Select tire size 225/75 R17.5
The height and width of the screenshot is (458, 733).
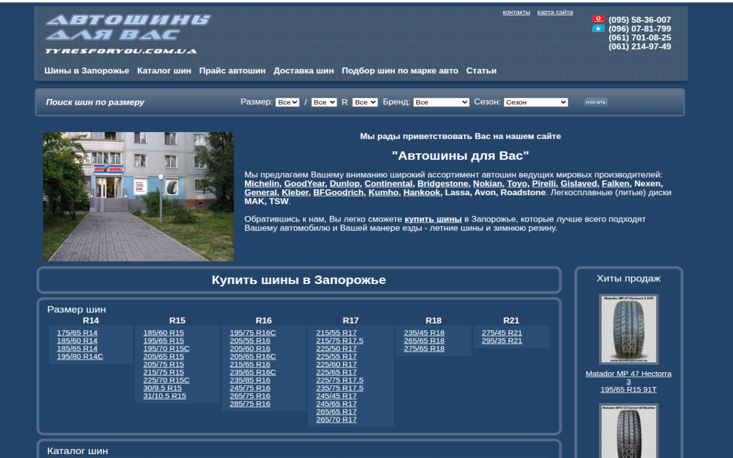[x=340, y=380]
